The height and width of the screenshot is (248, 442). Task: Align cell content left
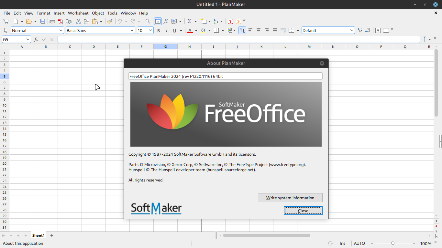(250, 30)
